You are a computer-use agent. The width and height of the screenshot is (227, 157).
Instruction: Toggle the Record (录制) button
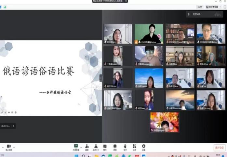tap(115, 147)
